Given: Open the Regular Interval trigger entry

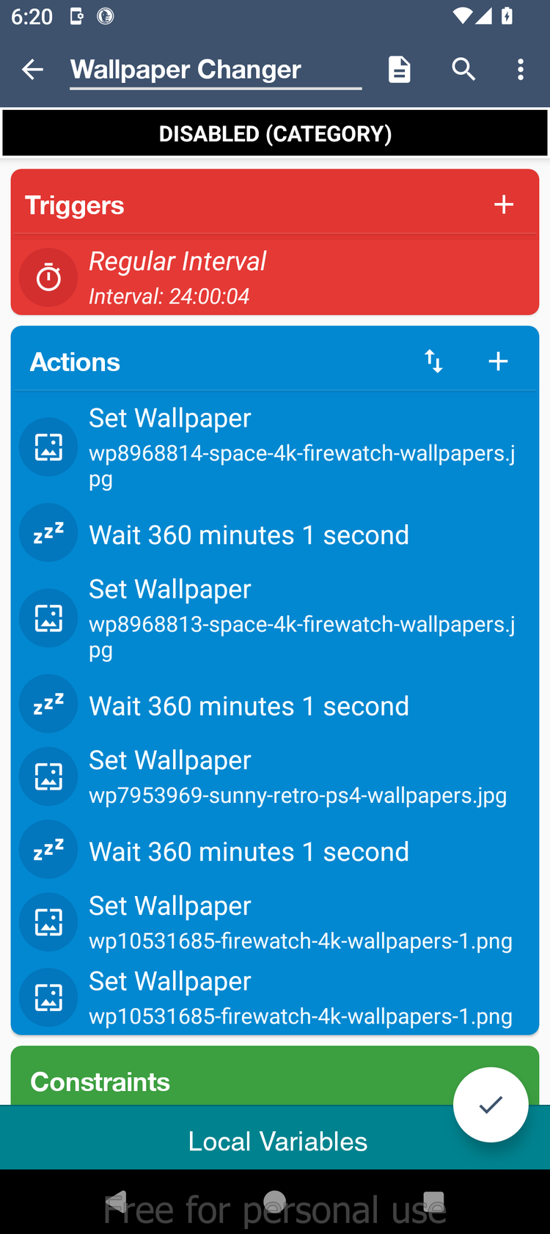Looking at the screenshot, I should pyautogui.click(x=293, y=278).
